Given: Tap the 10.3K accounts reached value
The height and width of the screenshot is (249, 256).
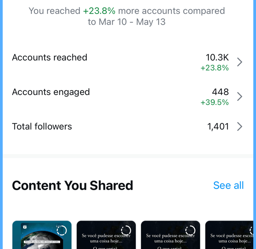Looking at the screenshot, I should [x=217, y=58].
